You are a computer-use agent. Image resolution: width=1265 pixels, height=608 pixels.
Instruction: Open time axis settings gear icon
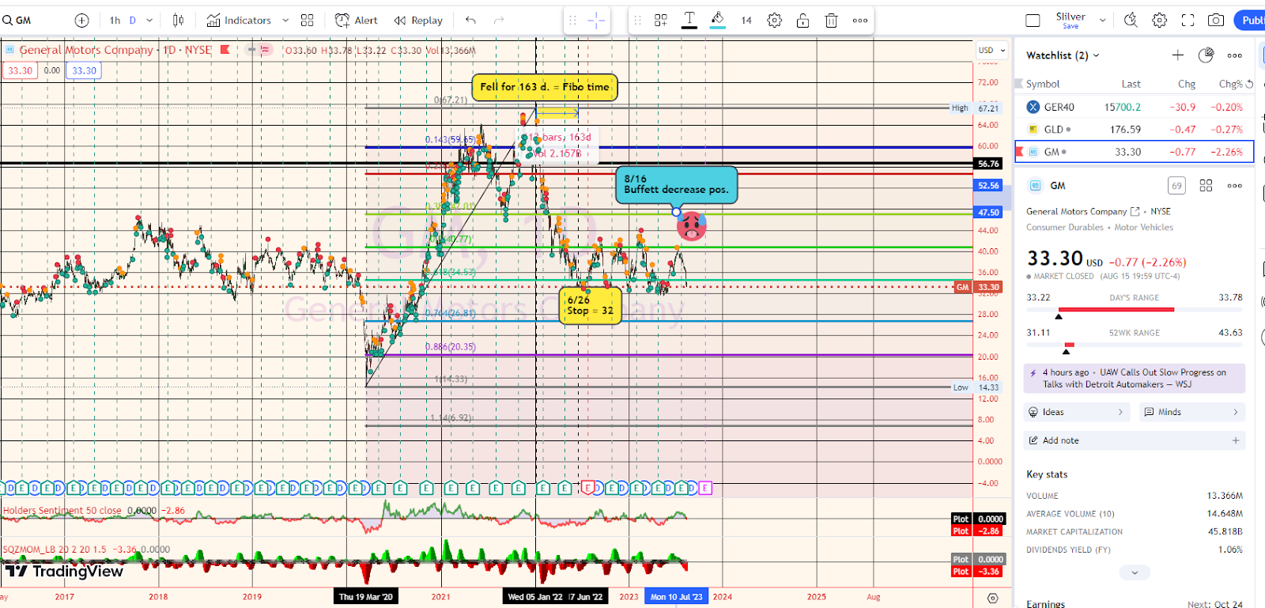993,598
